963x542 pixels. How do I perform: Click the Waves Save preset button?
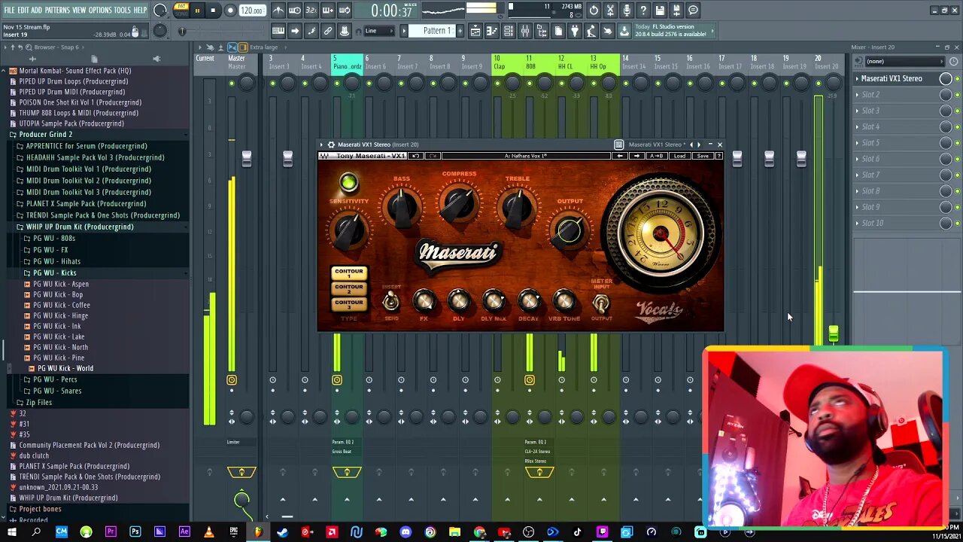pyautogui.click(x=702, y=156)
